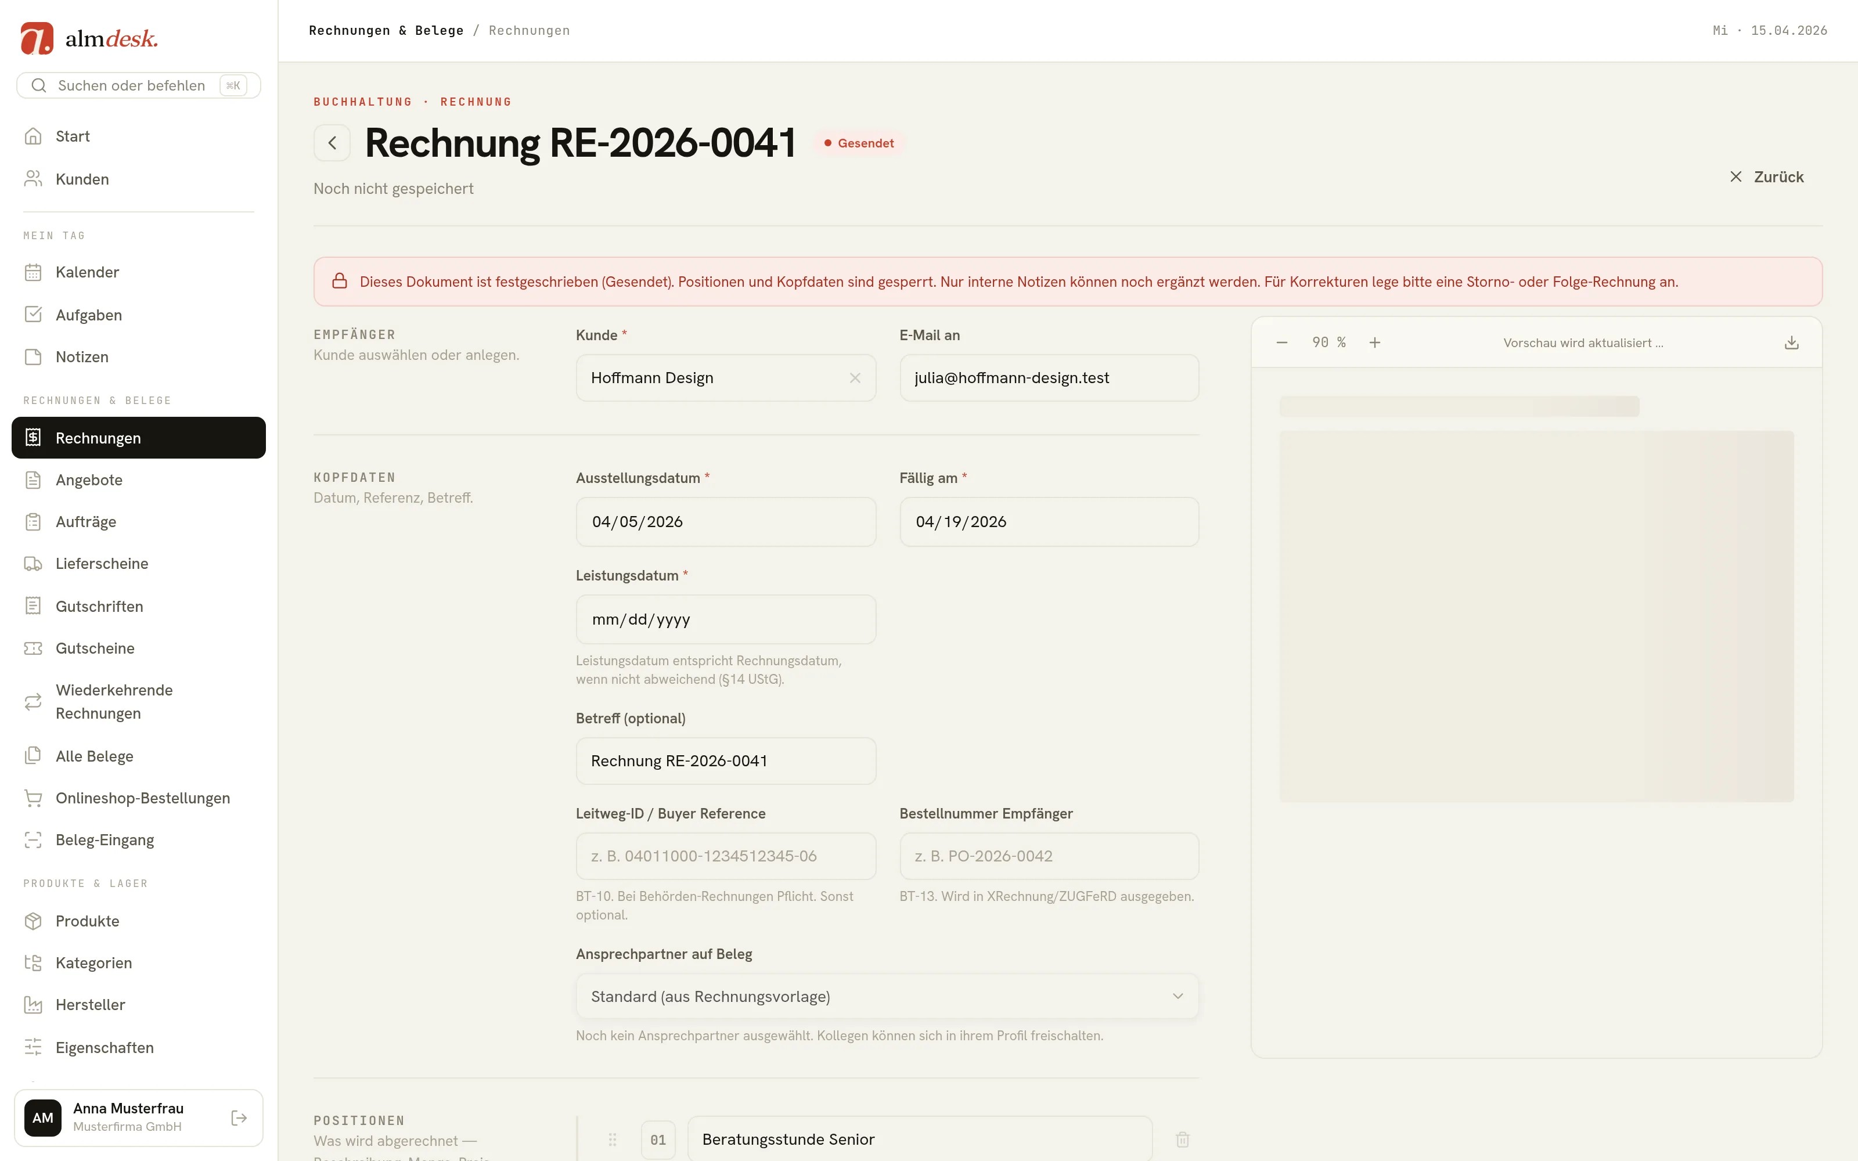The height and width of the screenshot is (1161, 1858).
Task: Clear the Hoffmann Design customer selection
Action: [x=855, y=378]
